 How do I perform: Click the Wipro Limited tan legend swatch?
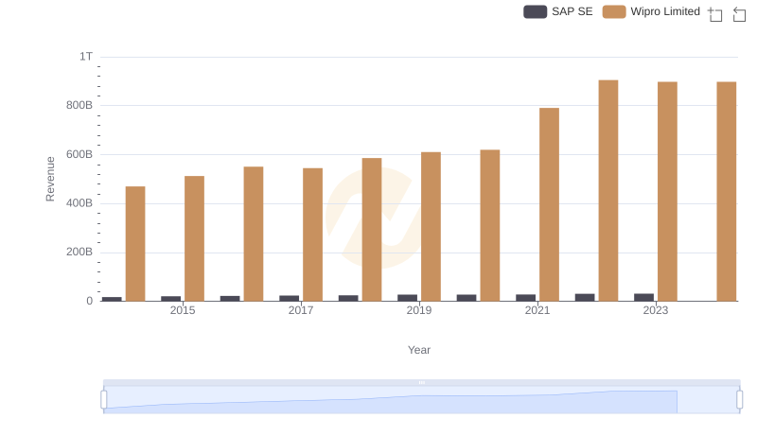pos(614,11)
